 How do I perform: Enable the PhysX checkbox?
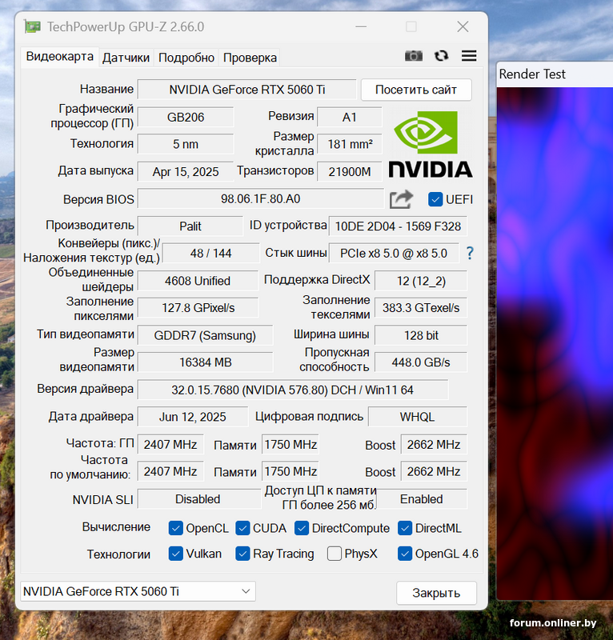[x=334, y=554]
